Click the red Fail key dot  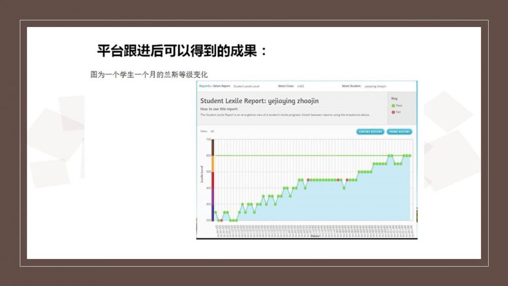tap(393, 111)
